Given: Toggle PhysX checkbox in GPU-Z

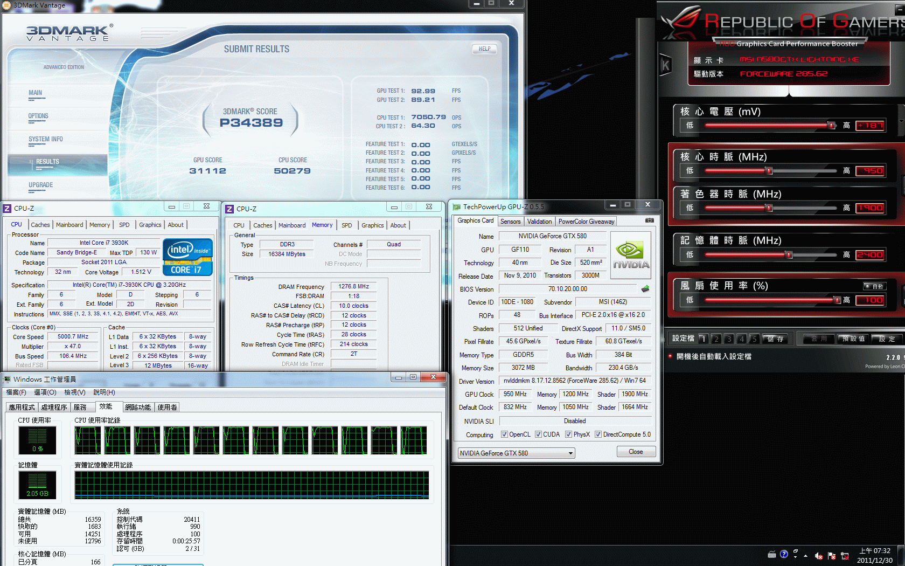Looking at the screenshot, I should coord(568,434).
